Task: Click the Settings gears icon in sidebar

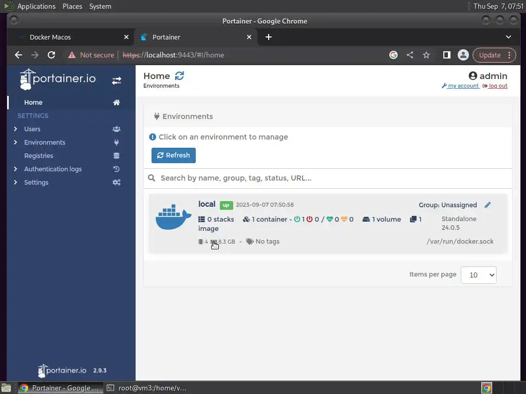Action: tap(117, 183)
